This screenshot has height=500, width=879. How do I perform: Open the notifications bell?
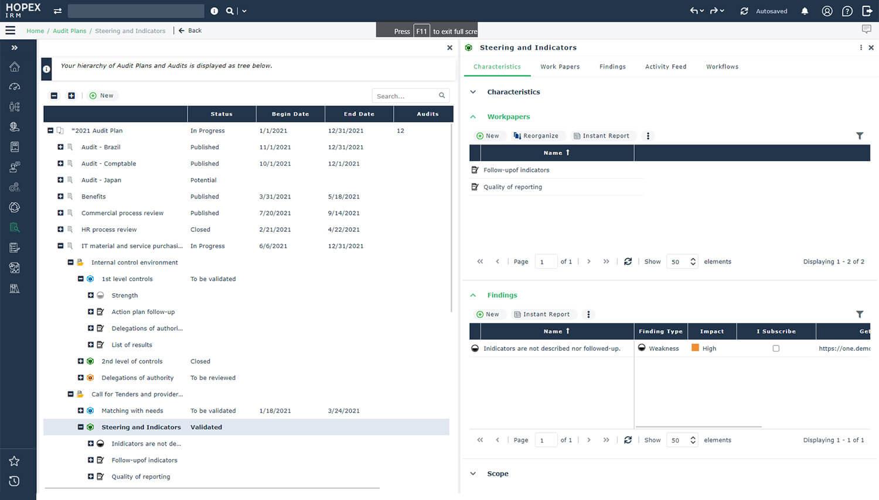coord(805,11)
